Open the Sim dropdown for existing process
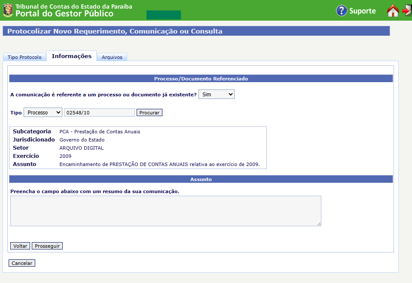This screenshot has height=283, width=412. point(216,95)
